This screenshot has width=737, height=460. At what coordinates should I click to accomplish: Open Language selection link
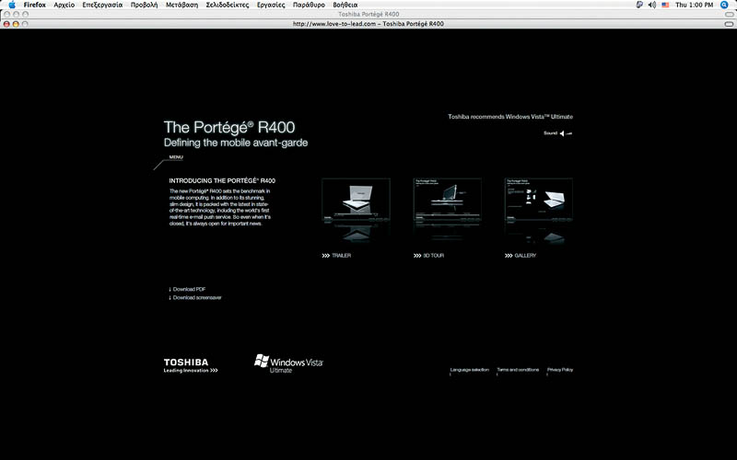click(470, 370)
